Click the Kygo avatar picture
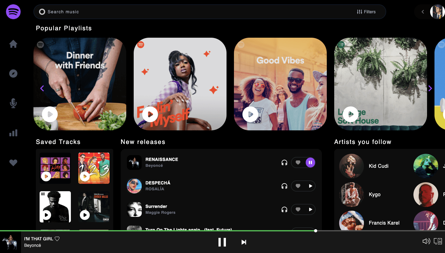This screenshot has height=253, width=445. tap(352, 195)
